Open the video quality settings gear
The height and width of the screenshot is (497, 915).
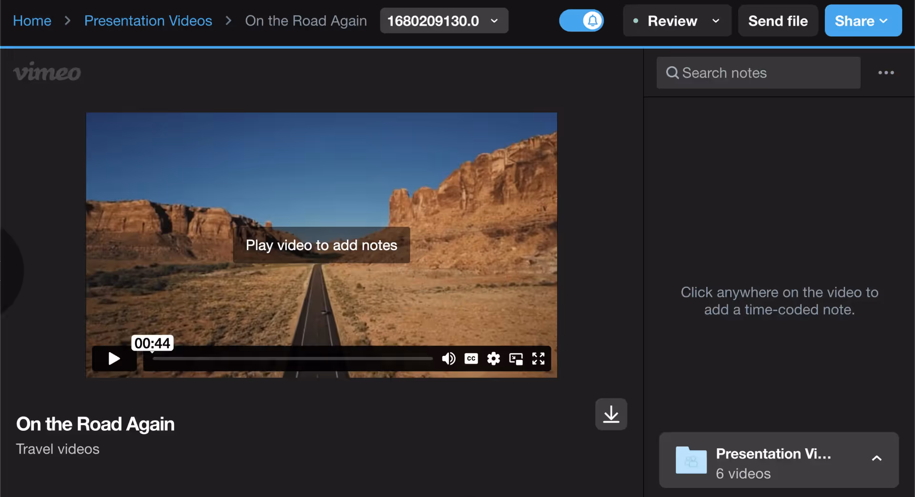pos(493,358)
